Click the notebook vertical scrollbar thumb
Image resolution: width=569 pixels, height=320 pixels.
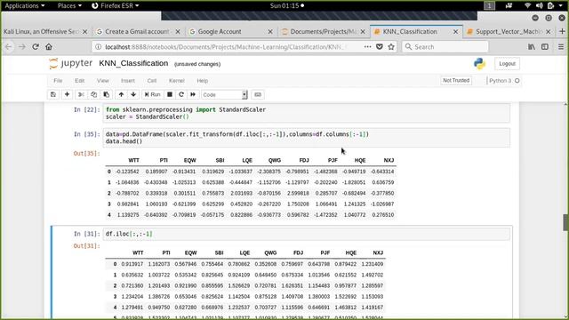565,222
